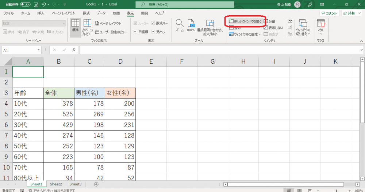Open the Undo history dropdown arrow
365x192 pixels.
[49, 4]
